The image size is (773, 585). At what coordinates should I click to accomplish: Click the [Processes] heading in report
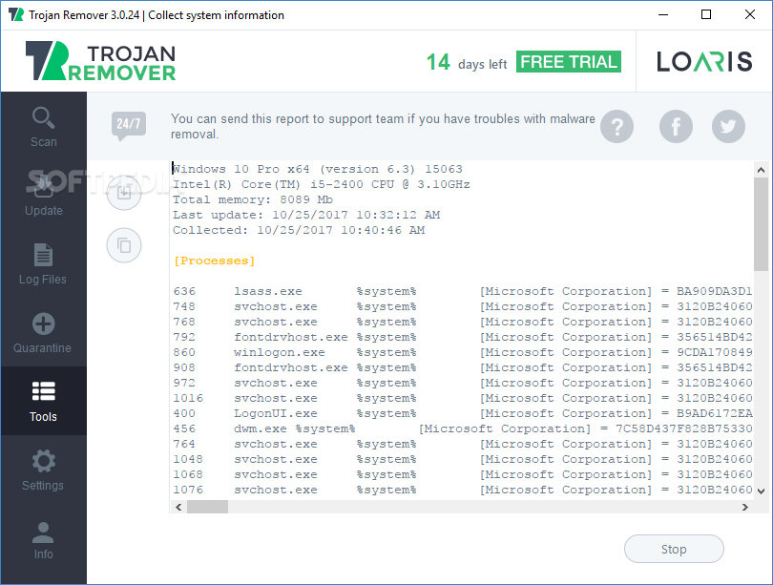(214, 261)
